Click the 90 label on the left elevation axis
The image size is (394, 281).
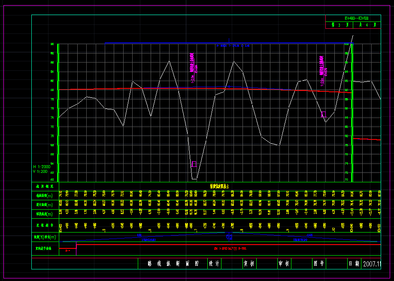tap(52, 44)
